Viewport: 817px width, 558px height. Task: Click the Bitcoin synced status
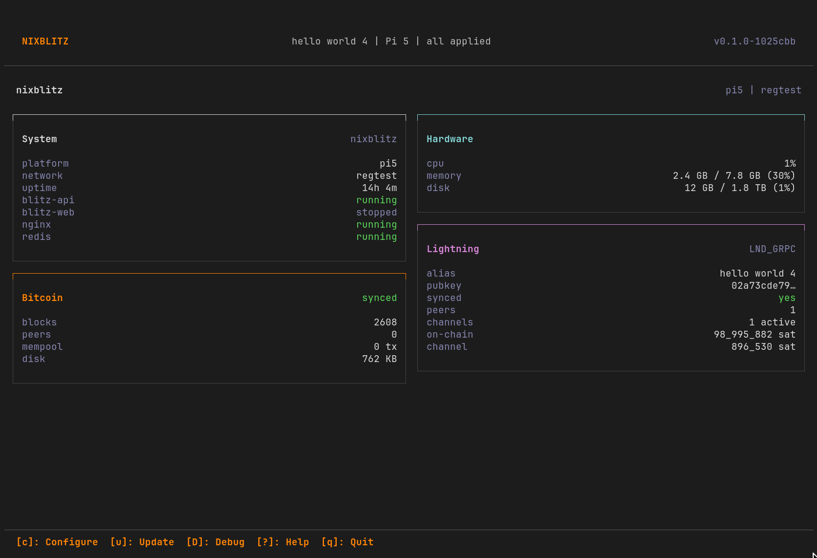coord(380,298)
